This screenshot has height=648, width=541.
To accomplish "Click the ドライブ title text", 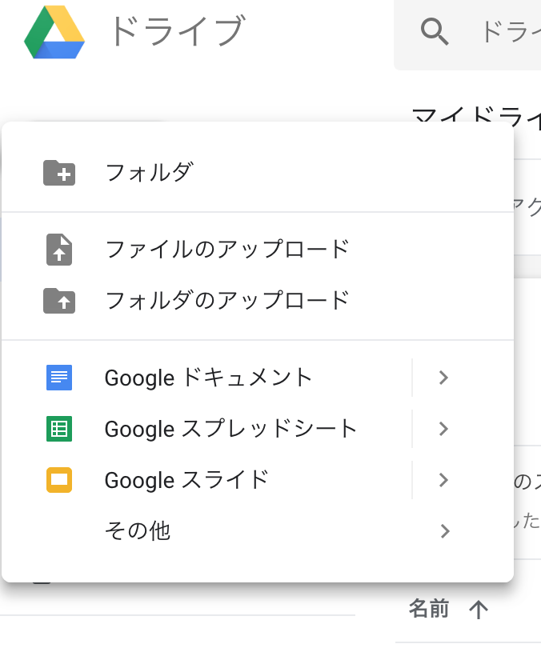I will coord(174,32).
